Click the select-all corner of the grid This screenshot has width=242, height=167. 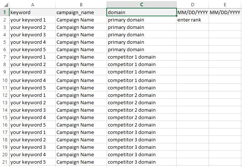click(4, 4)
